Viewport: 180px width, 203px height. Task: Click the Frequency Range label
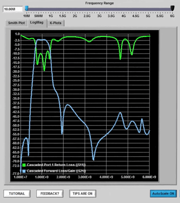[100, 3]
